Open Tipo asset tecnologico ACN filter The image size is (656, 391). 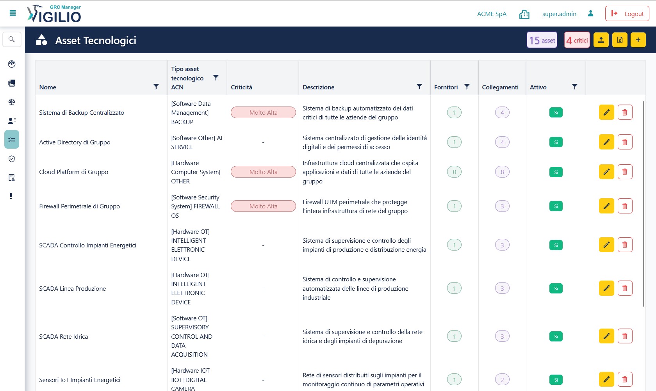click(216, 78)
